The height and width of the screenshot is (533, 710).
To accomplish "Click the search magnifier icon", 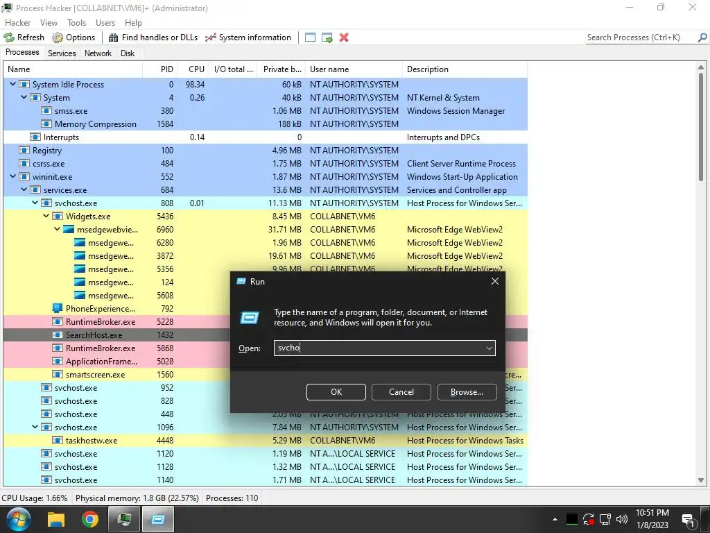I will tap(702, 37).
